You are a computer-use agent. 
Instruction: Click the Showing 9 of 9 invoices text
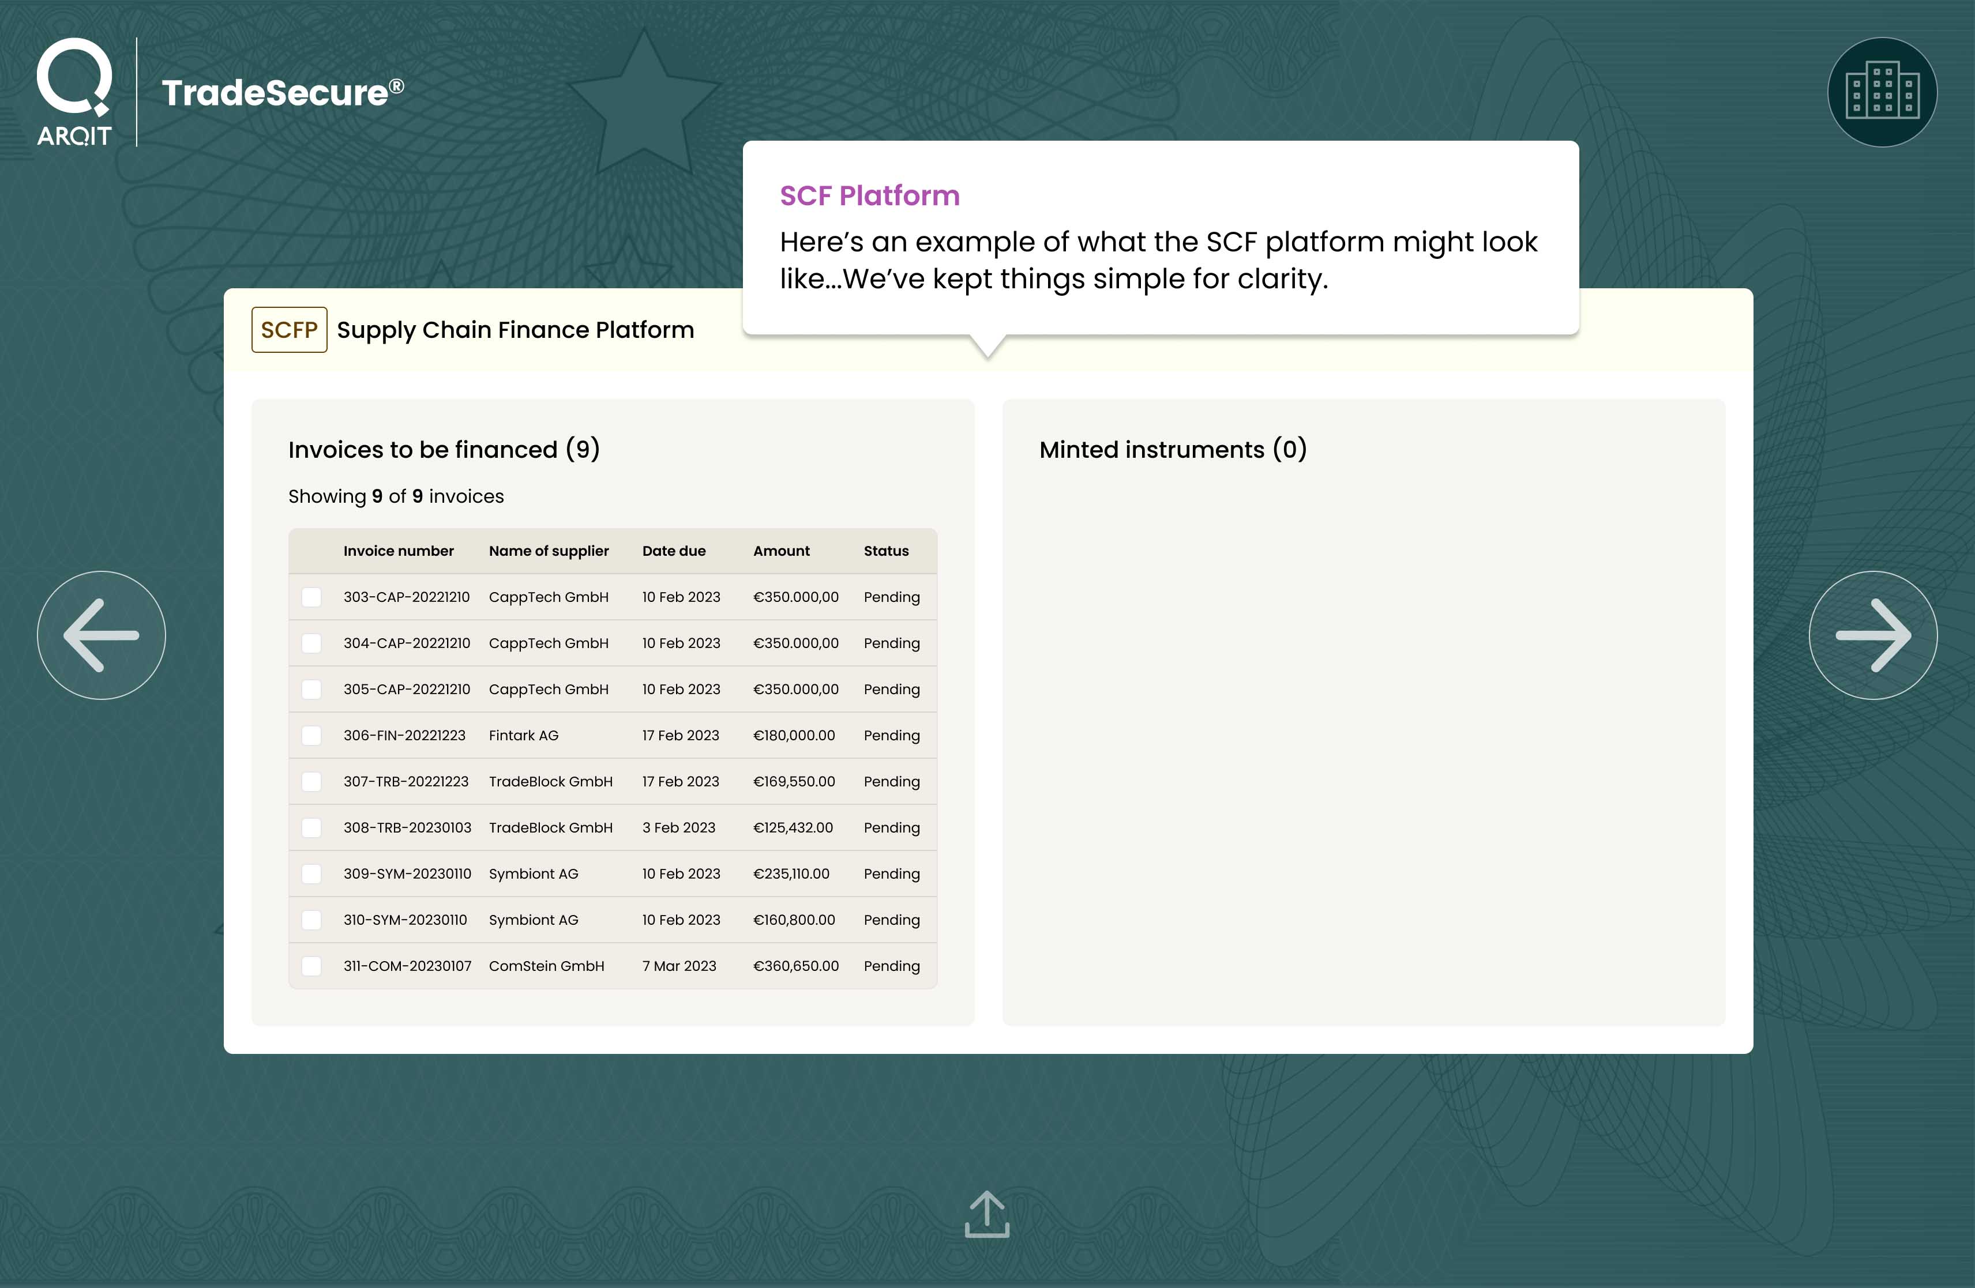(396, 496)
